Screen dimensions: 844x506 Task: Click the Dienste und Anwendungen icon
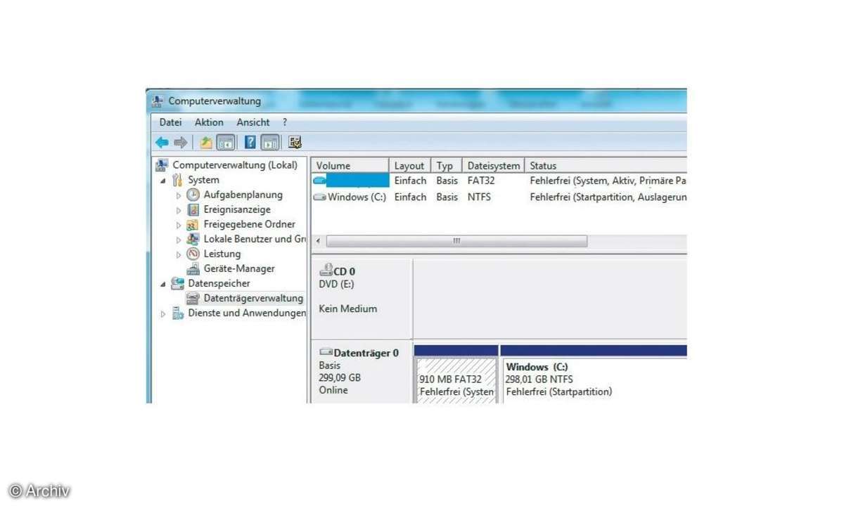[x=178, y=313]
